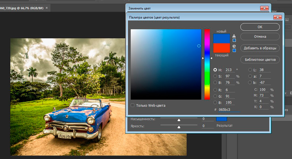Click the Отмена button
Screen dimensions: 292x159
pos(260,37)
